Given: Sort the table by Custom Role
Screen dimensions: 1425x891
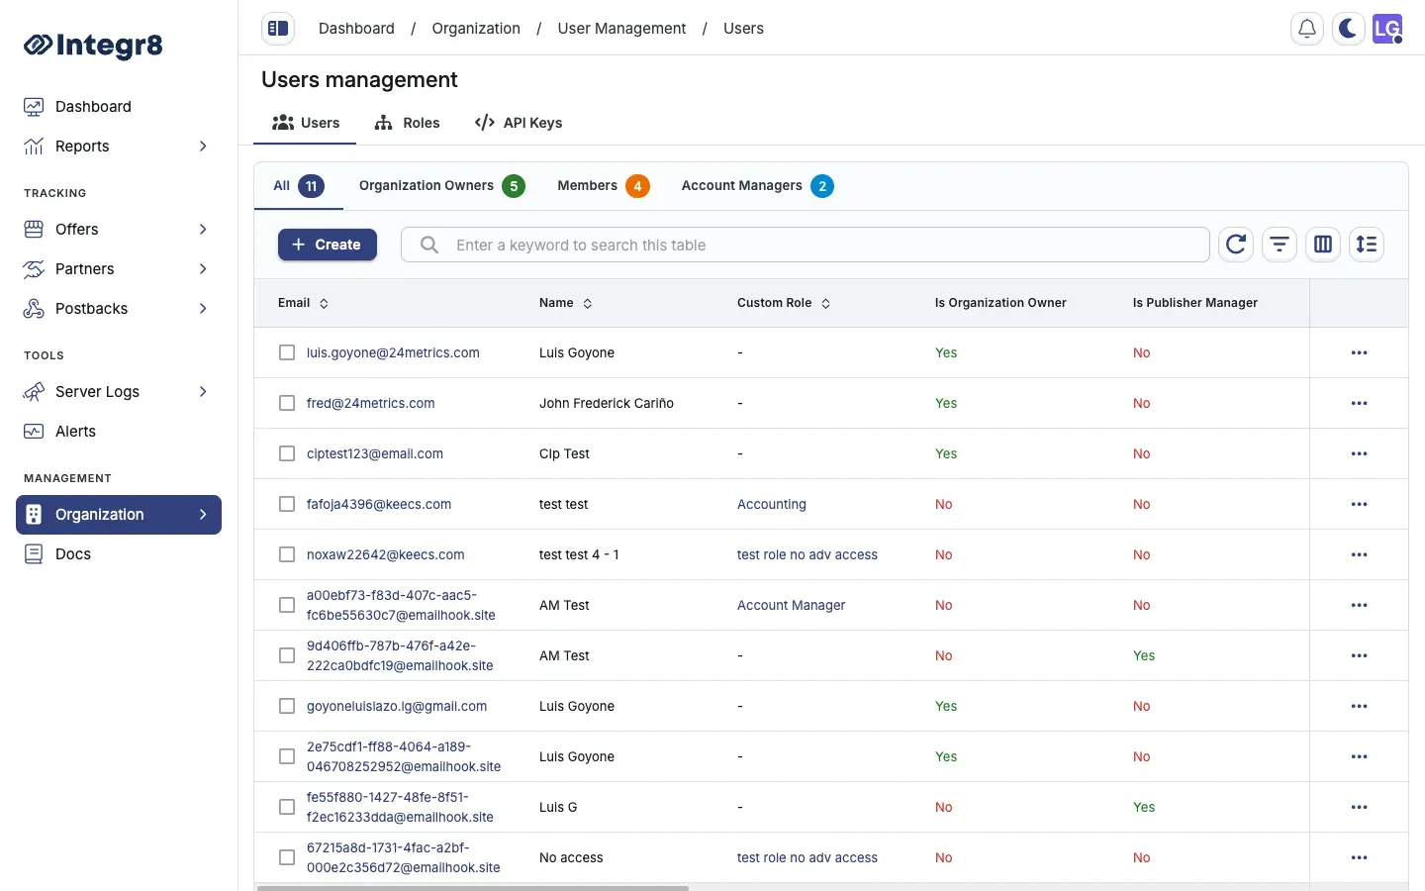Looking at the screenshot, I should [x=784, y=303].
